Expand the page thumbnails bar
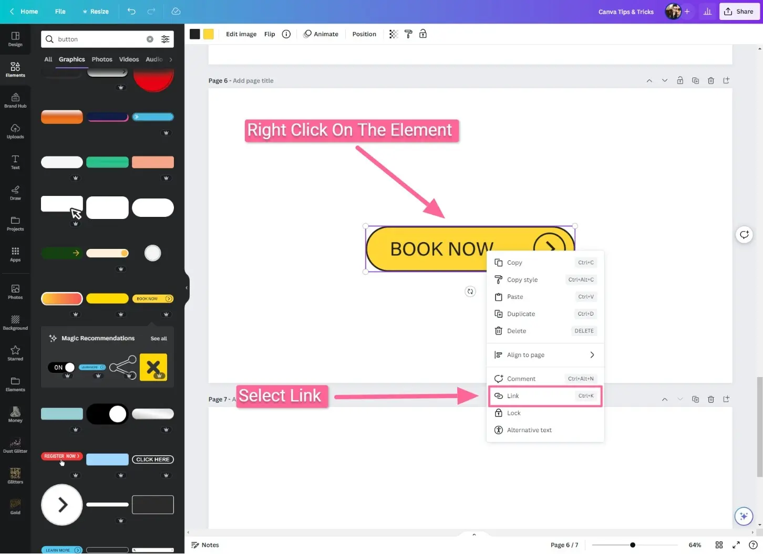 pos(474,535)
